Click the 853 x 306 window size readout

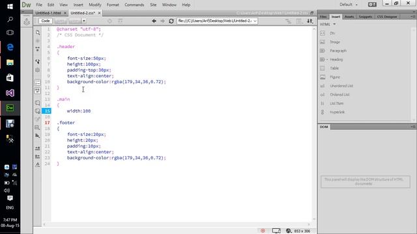coord(302,231)
